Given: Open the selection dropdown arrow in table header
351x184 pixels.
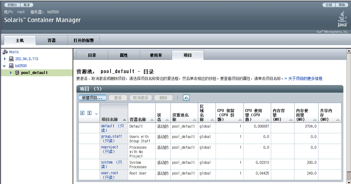Looking at the screenshot, I should (97, 114).
